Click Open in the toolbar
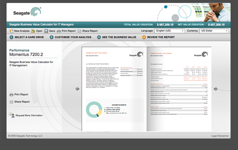238x150 pixels. 39,31
